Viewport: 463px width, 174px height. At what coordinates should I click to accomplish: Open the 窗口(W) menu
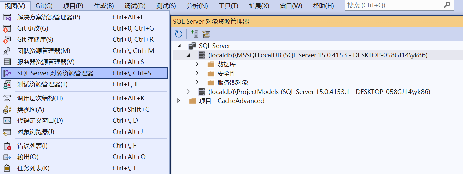(291, 6)
